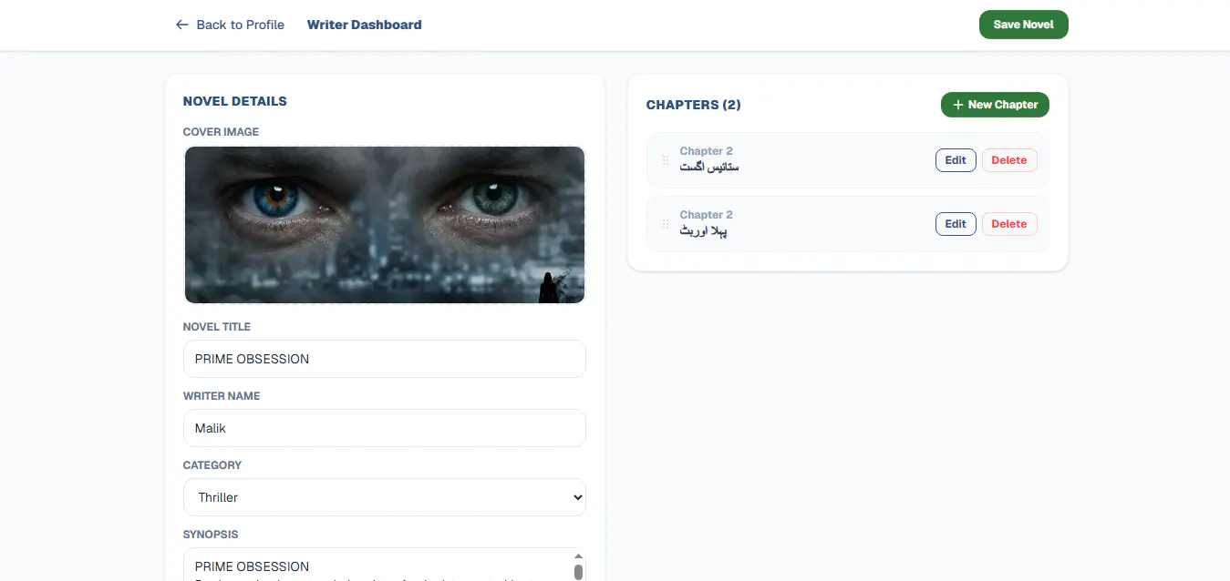1230x581 pixels.
Task: Click the CHAPTERS (2) heading
Action: [694, 105]
